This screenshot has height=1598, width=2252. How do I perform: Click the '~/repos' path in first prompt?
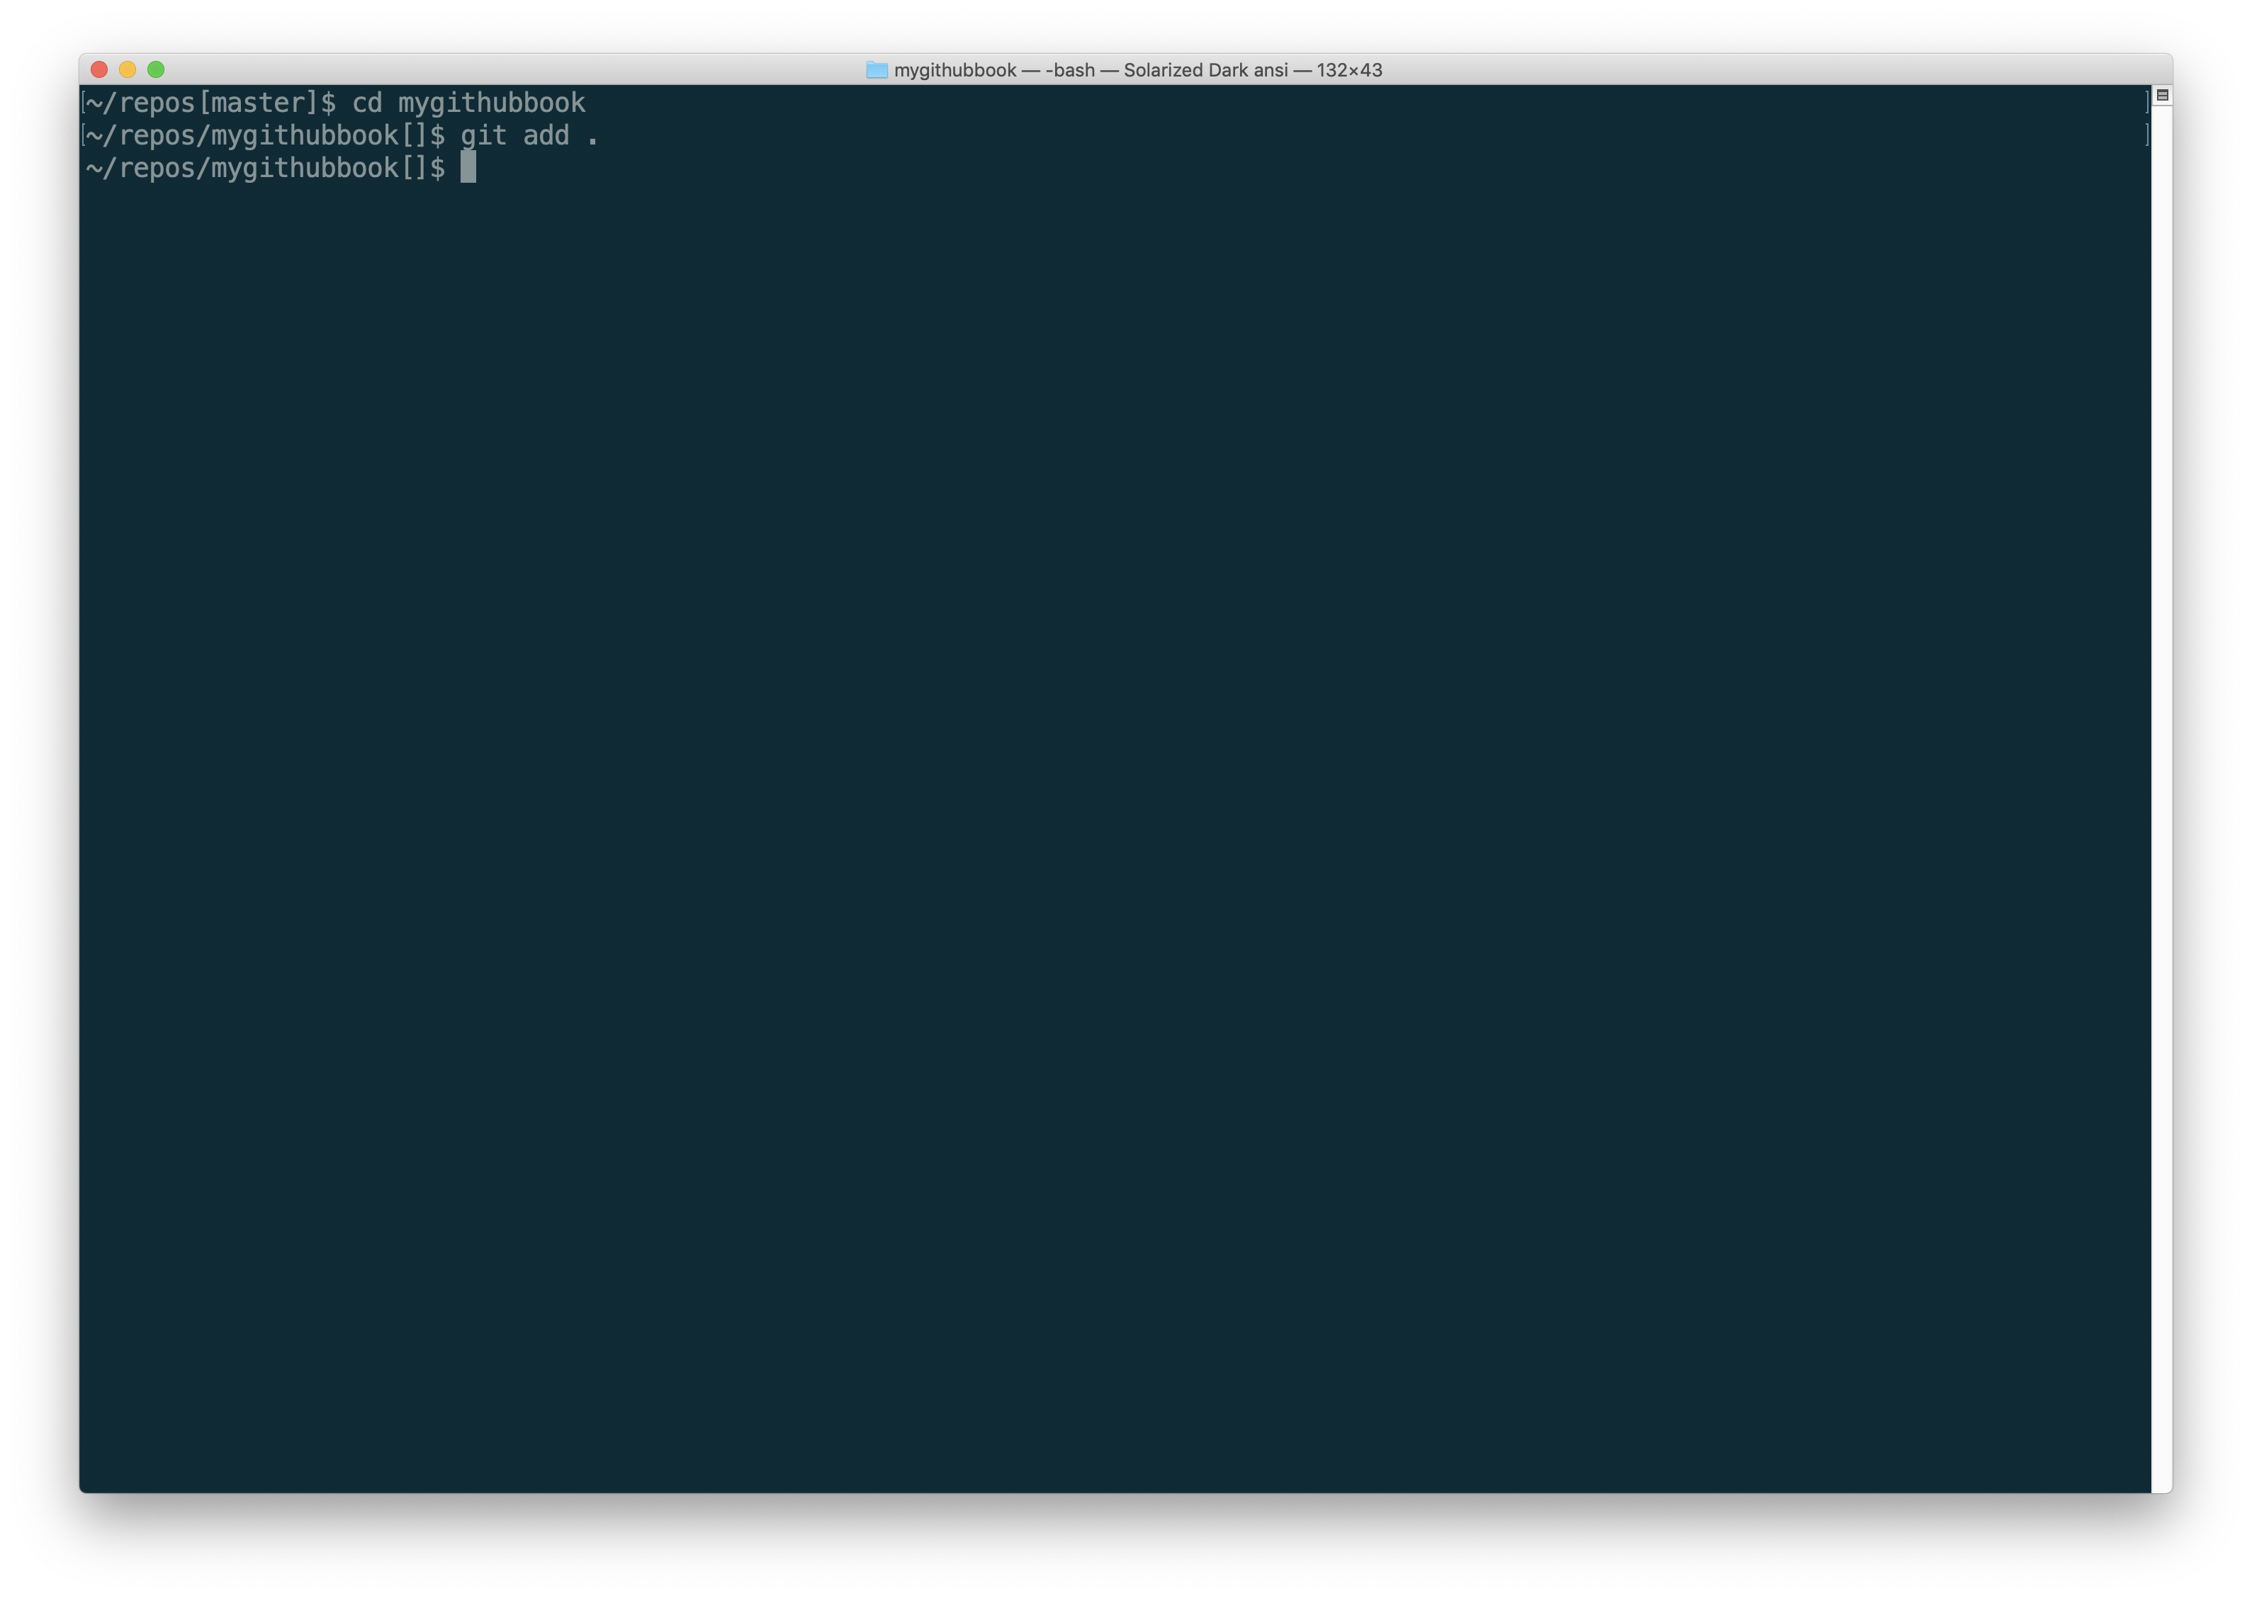click(x=141, y=102)
